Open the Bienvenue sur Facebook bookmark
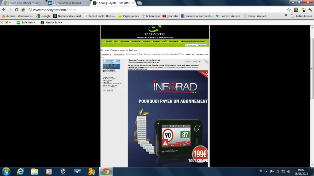The image size is (314, 176). tap(197, 16)
